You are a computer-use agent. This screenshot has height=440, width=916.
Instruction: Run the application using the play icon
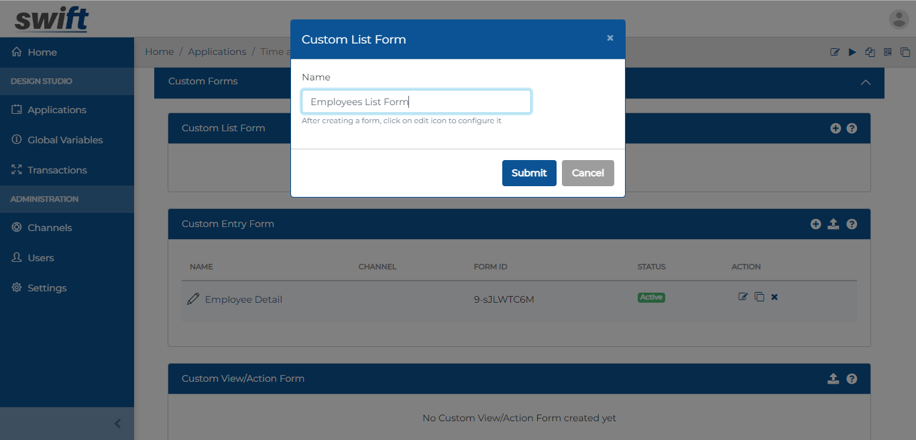point(852,51)
